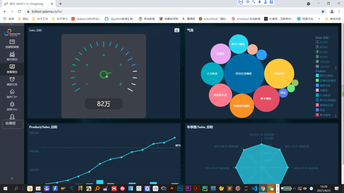This screenshot has width=344, height=193.
Task: Open WeChat from the taskbar
Action: coord(271,188)
